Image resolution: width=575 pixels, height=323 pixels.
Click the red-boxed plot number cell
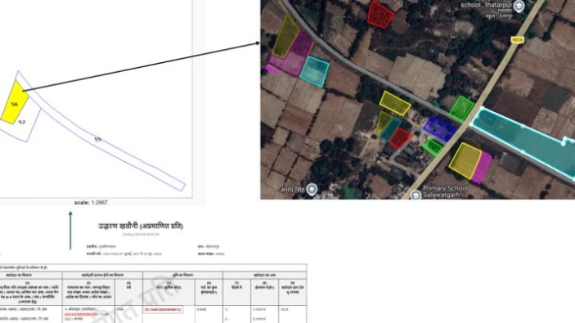pos(164,310)
